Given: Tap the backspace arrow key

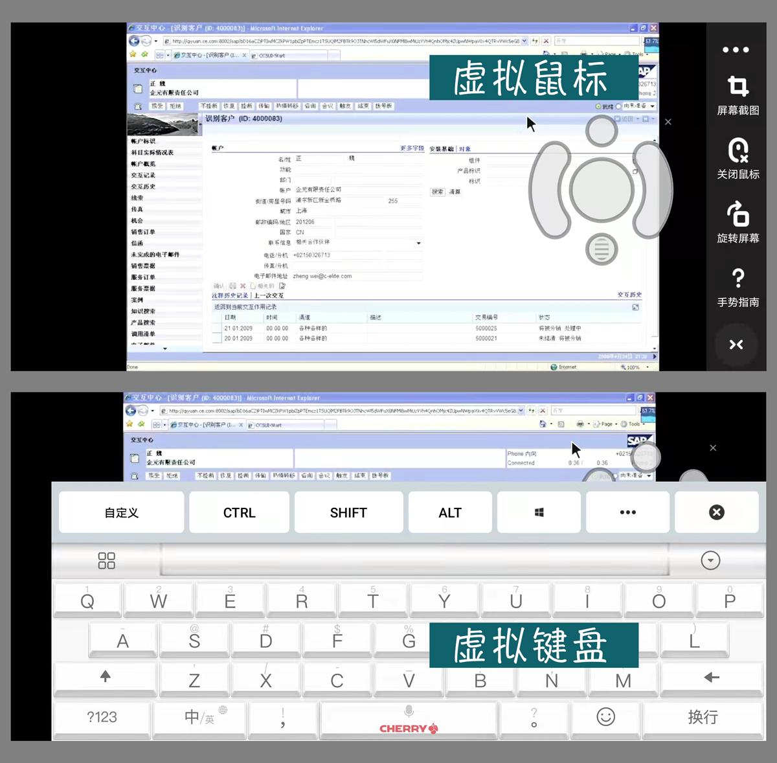Looking at the screenshot, I should pos(712,678).
